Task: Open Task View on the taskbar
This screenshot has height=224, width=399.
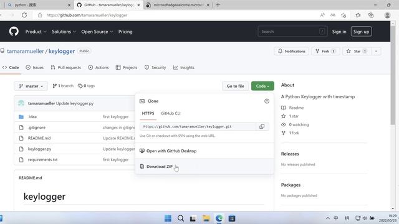Action: tap(193, 218)
